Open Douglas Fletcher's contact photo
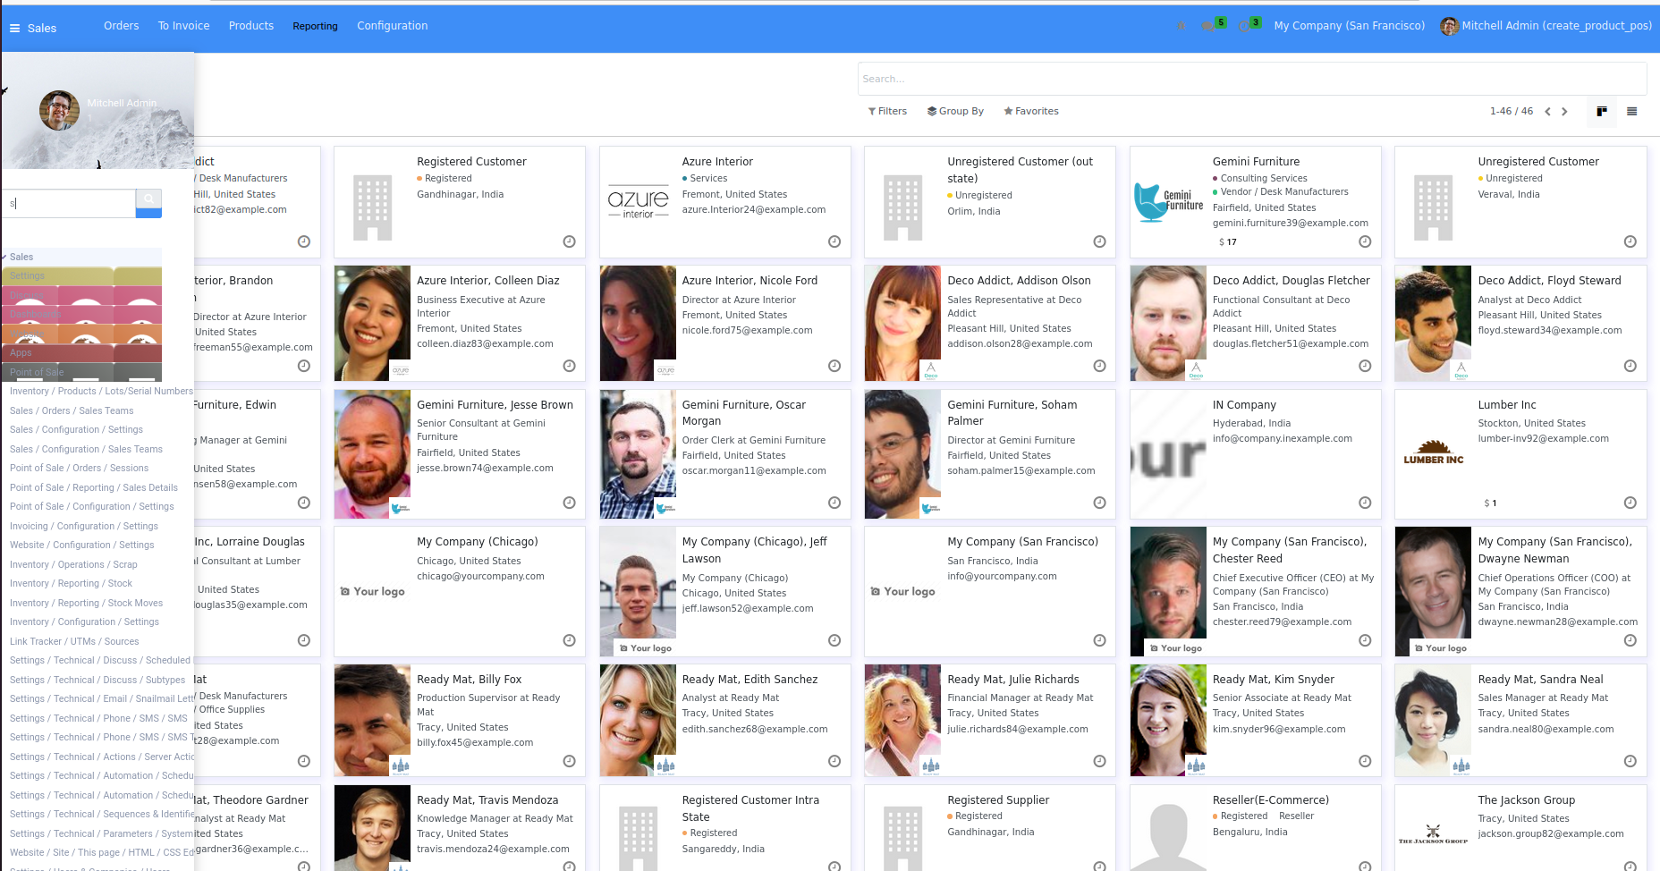 pos(1168,324)
